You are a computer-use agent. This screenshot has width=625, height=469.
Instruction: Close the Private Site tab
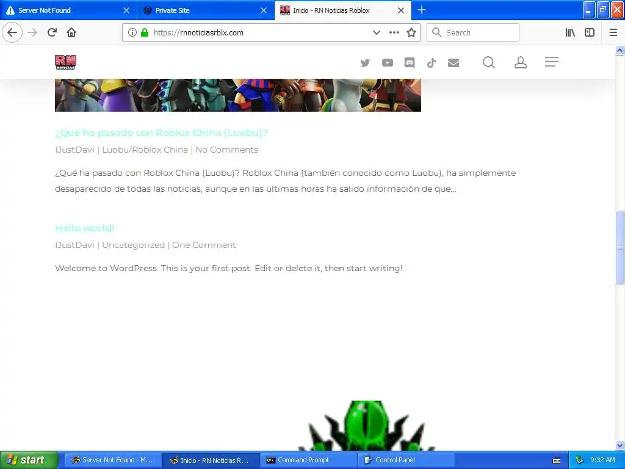tap(264, 10)
